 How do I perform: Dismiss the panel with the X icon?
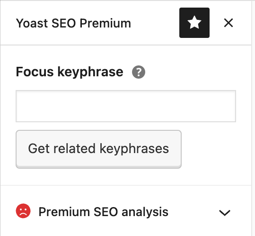click(x=229, y=23)
